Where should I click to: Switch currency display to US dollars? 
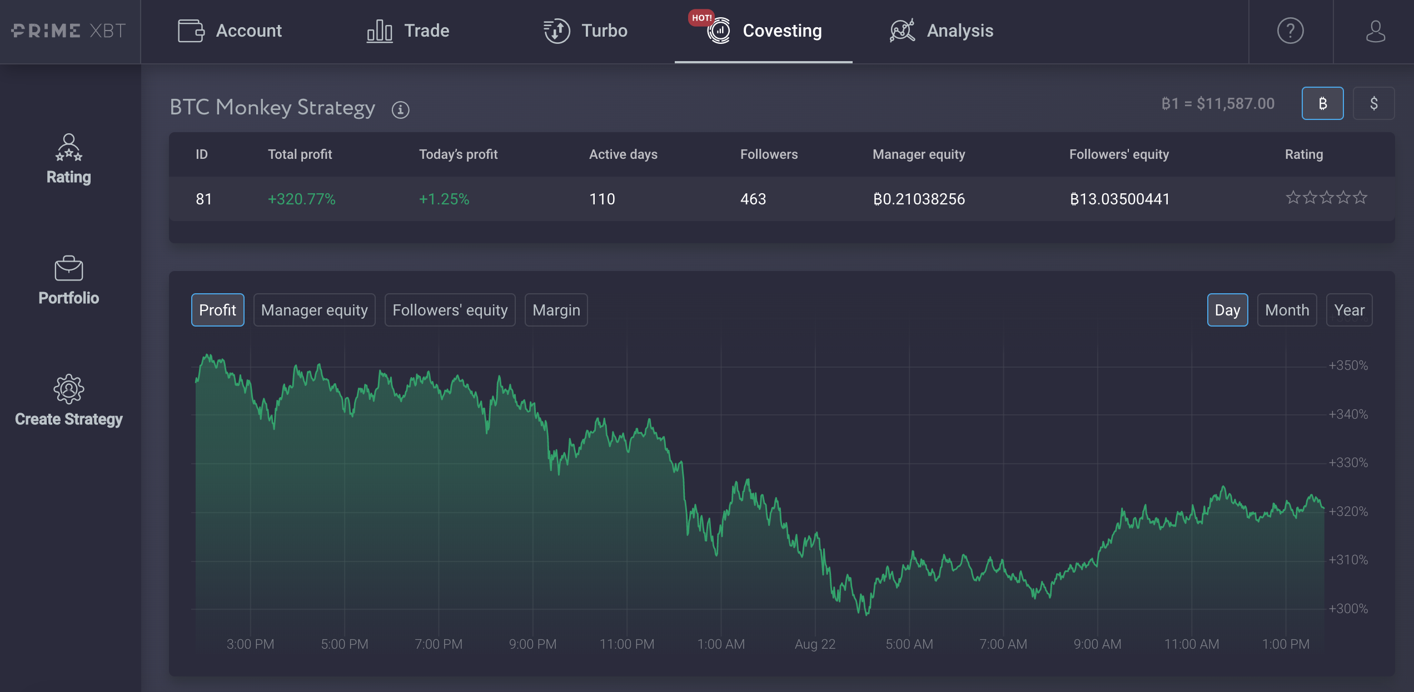point(1373,103)
